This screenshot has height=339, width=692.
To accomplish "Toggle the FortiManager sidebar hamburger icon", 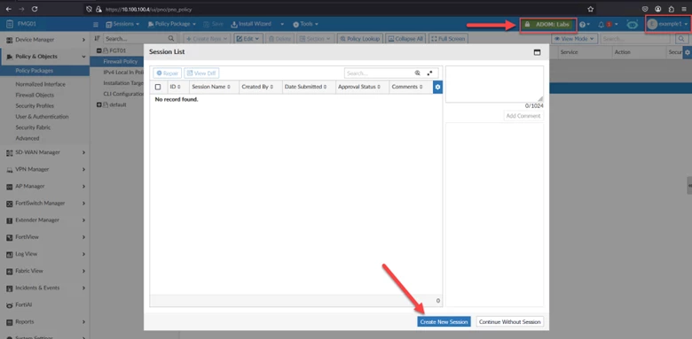I will pyautogui.click(x=96, y=24).
